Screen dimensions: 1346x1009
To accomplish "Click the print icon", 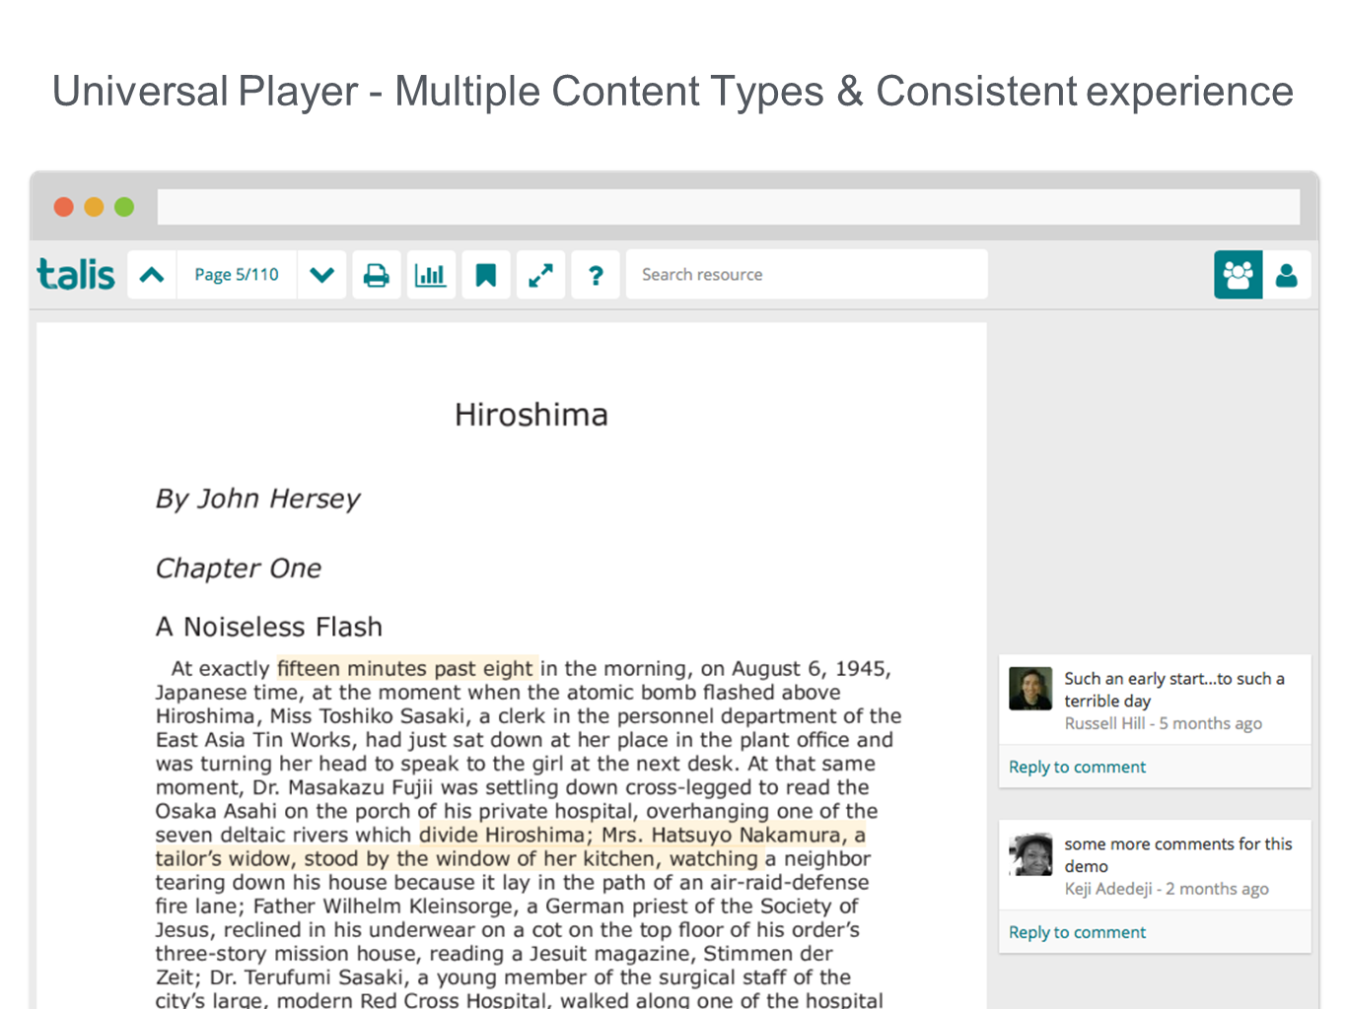I will [376, 275].
